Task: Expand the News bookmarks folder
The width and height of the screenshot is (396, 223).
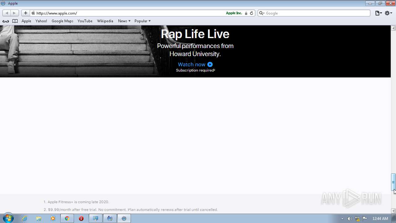Action: coord(124,21)
